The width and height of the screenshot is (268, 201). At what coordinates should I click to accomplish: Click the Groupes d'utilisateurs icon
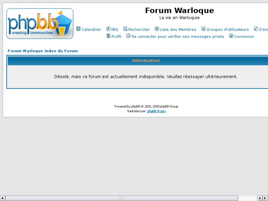203,29
